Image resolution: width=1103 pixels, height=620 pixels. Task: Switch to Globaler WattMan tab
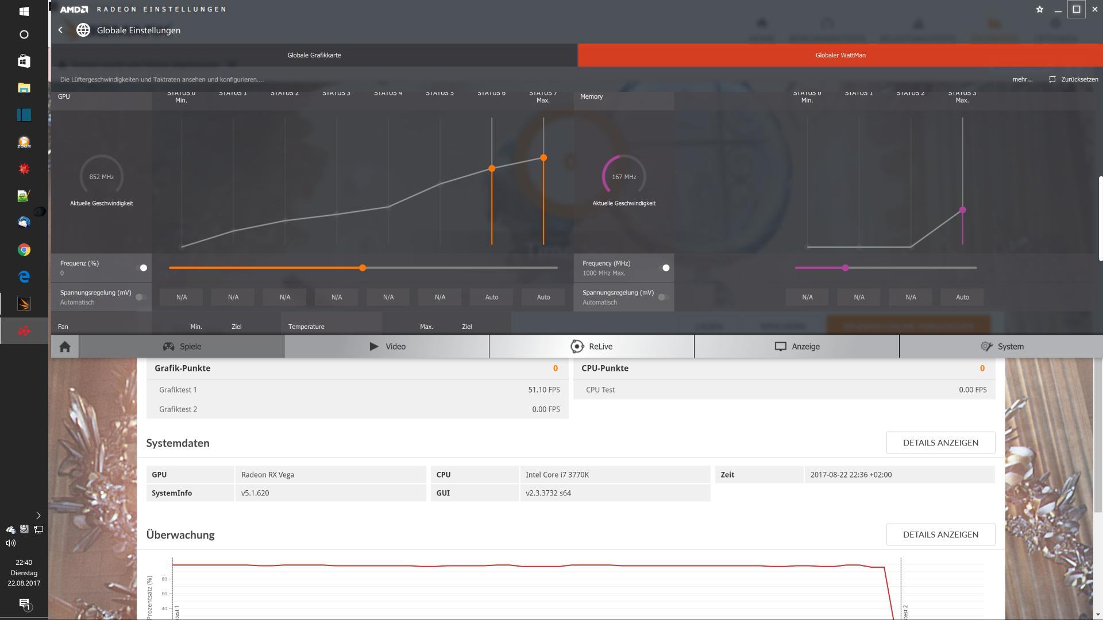click(840, 55)
